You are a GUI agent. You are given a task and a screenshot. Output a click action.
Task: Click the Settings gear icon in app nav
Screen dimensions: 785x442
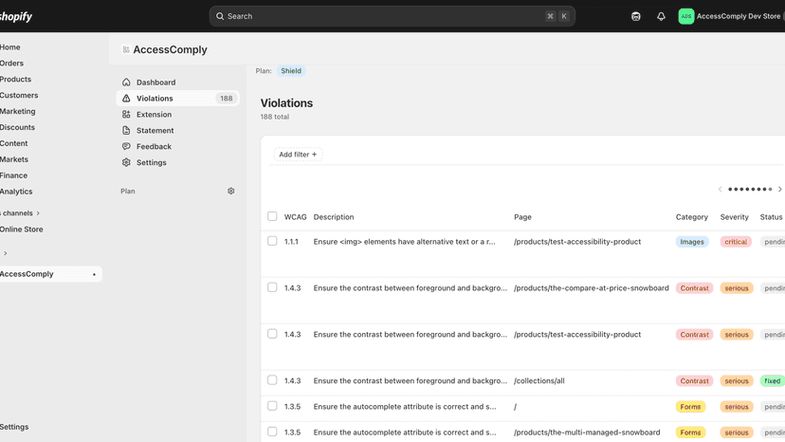(126, 162)
